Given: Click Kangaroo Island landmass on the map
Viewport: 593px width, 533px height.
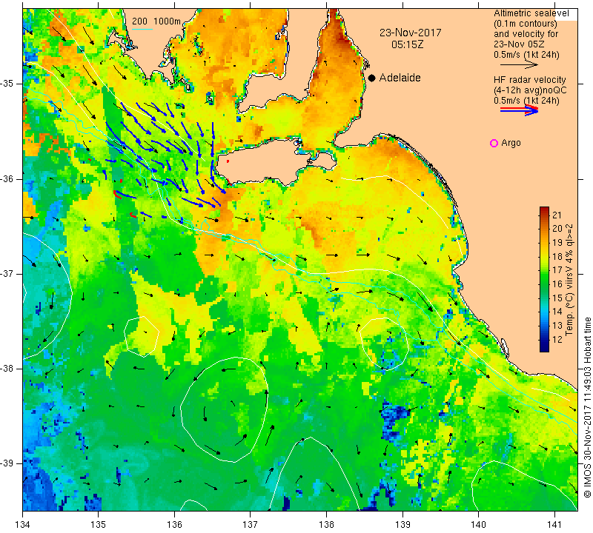Looking at the screenshot, I should point(265,162).
